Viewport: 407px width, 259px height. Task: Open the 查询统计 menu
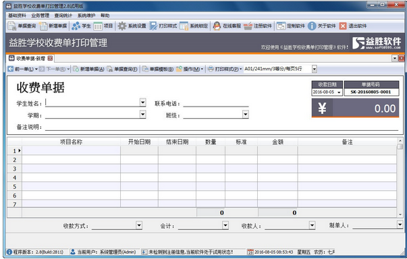(x=63, y=16)
